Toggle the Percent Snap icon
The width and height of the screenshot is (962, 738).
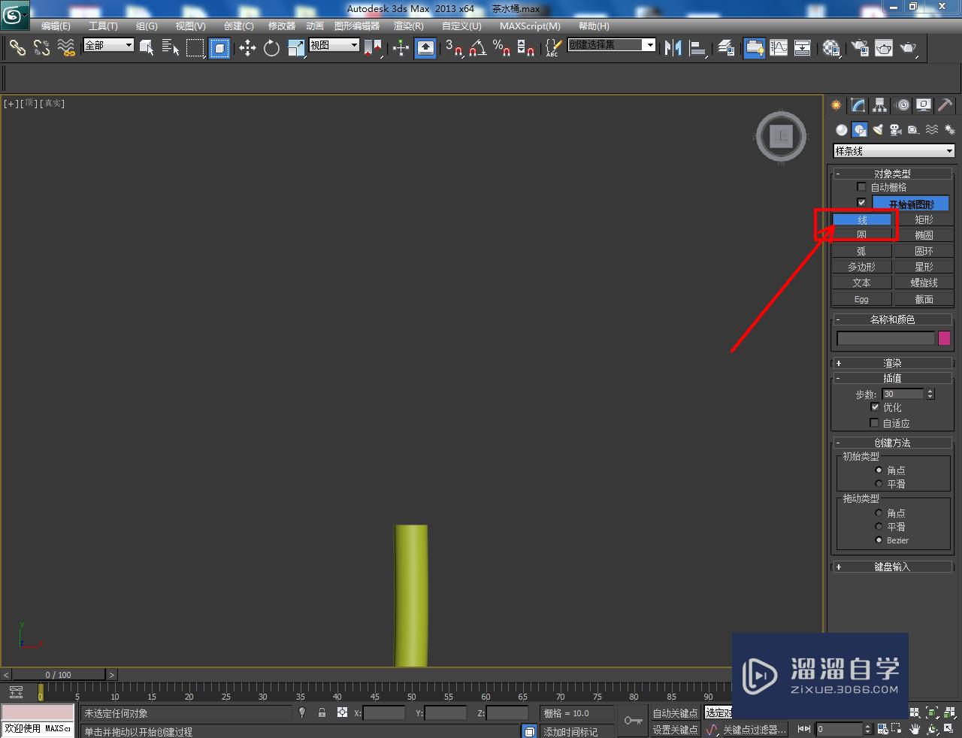click(501, 48)
